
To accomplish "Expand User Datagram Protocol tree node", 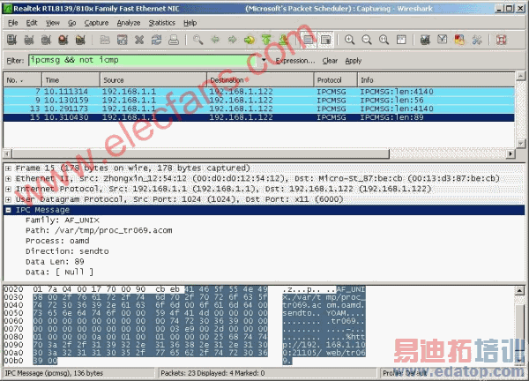I will (9, 199).
